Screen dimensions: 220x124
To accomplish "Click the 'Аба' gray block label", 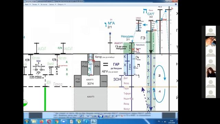I will tap(97, 66).
